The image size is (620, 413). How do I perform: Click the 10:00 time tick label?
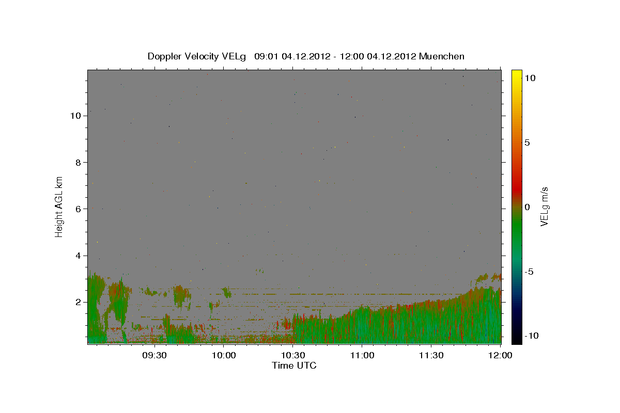(x=224, y=356)
